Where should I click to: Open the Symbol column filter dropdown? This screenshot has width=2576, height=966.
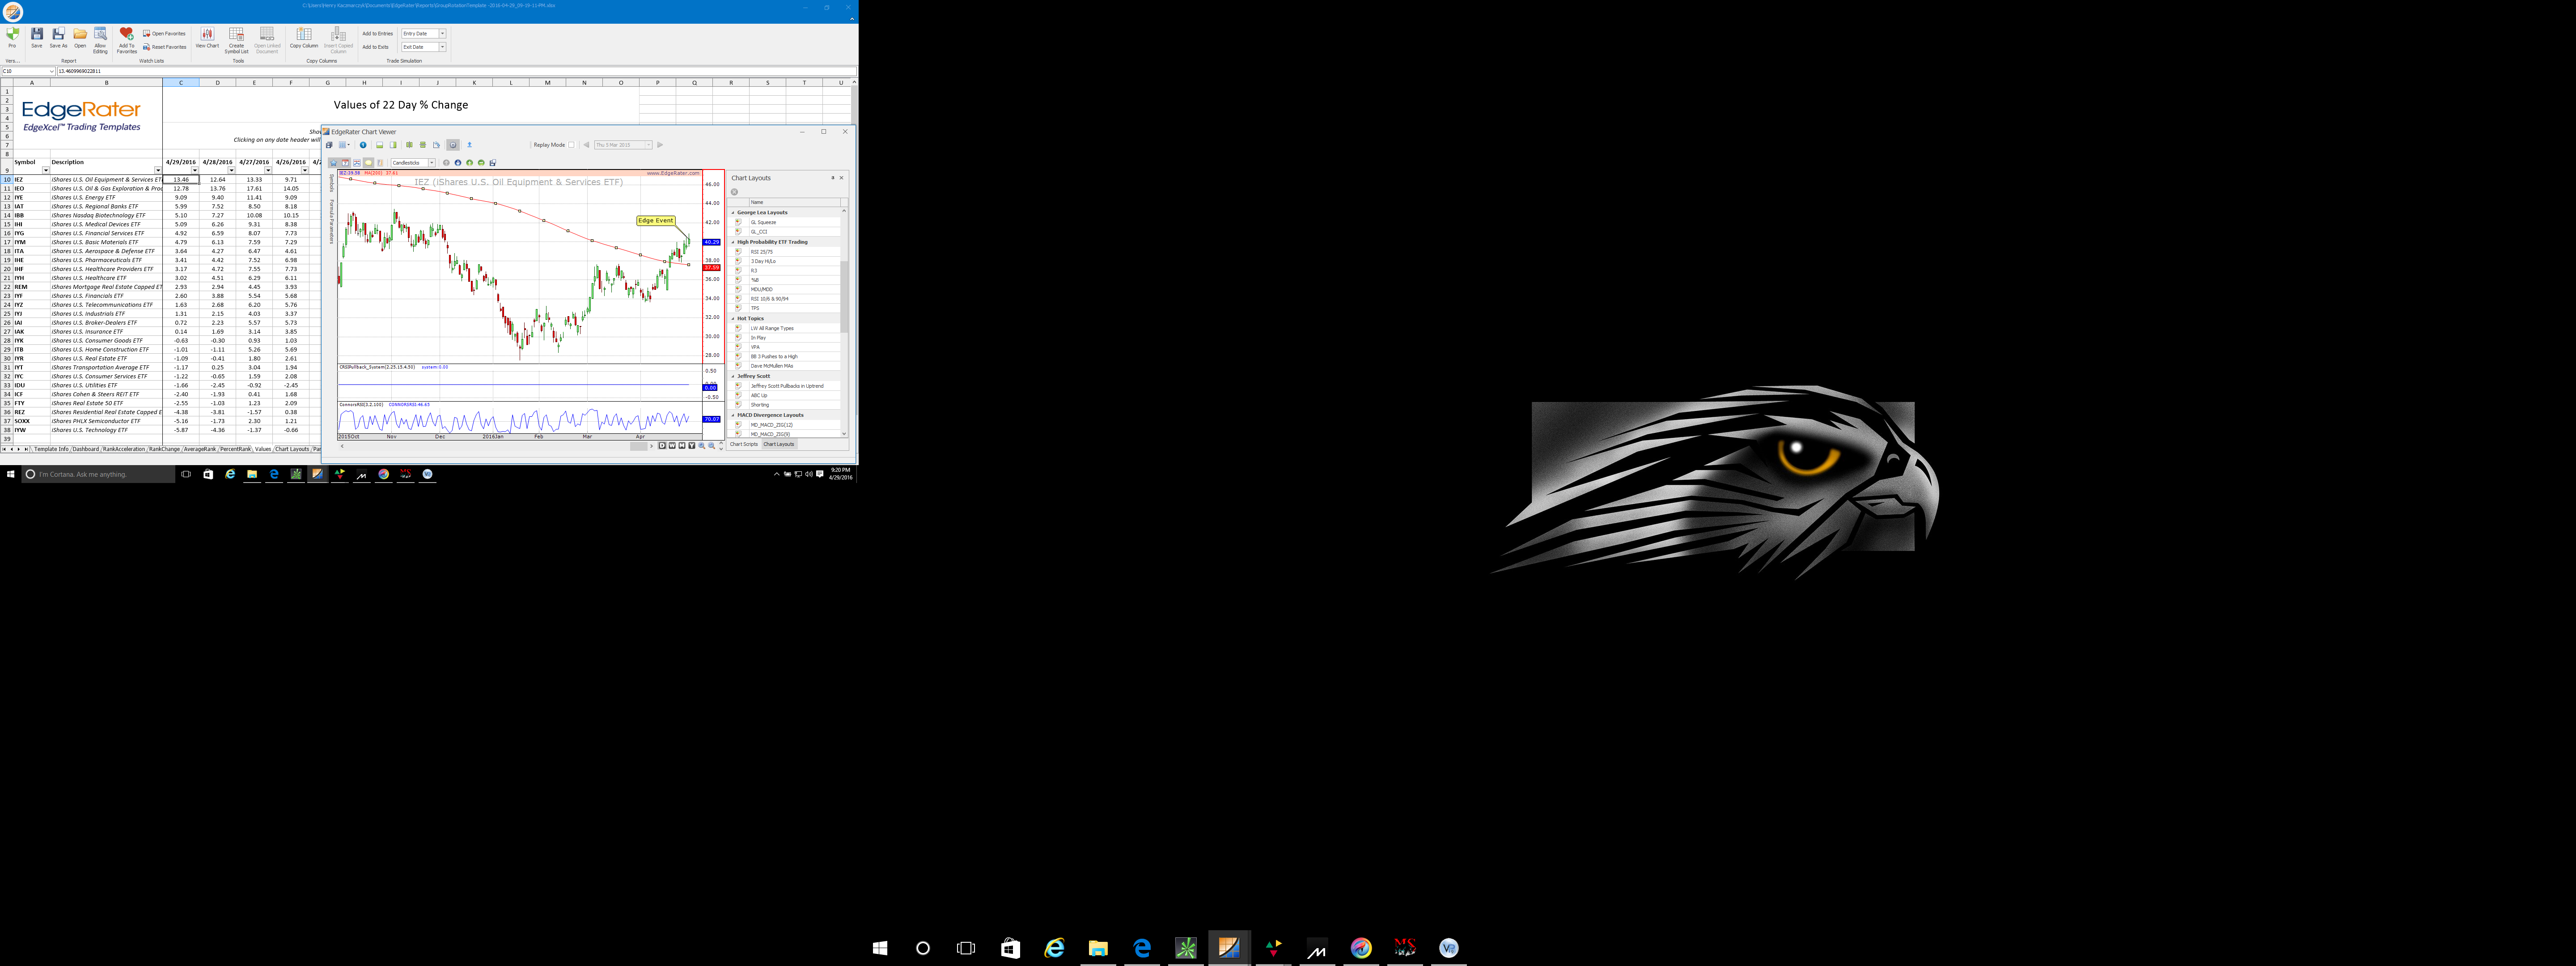pyautogui.click(x=45, y=170)
